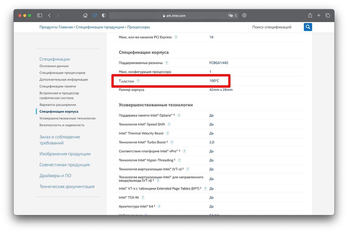Jump to Дополнительная информация section
348x233 pixels.
(63, 80)
